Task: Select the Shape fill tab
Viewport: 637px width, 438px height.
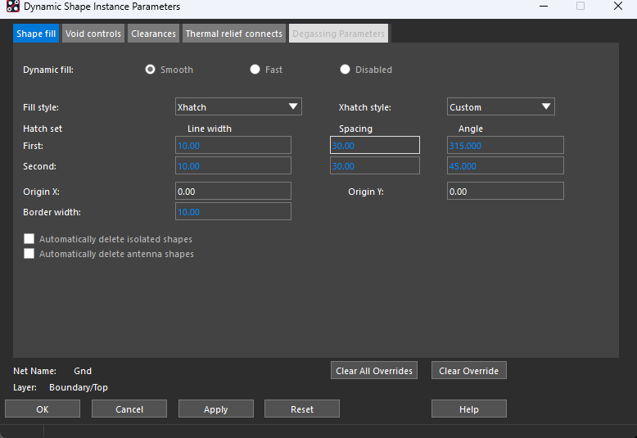Action: [x=36, y=34]
